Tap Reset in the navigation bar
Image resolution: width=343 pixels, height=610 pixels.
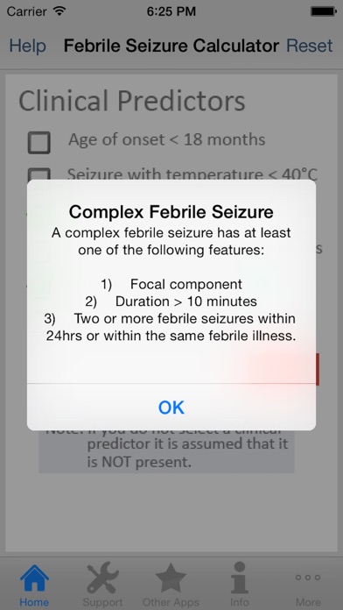[309, 46]
